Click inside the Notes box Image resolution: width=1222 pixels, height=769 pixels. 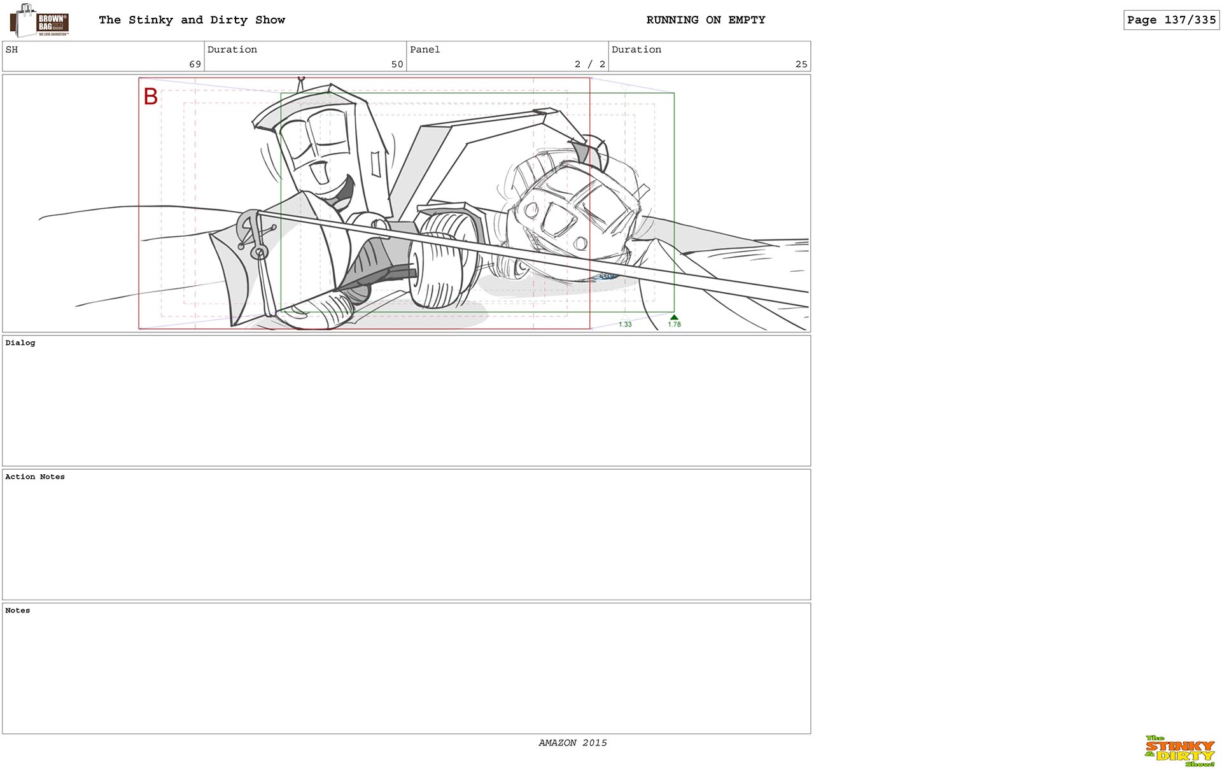(406, 668)
